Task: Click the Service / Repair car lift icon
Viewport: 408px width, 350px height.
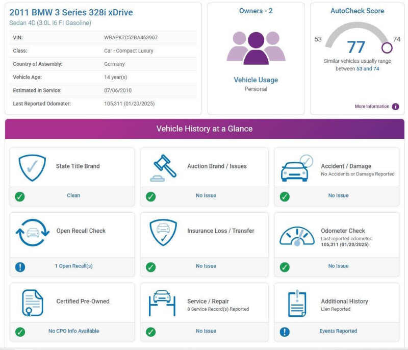Action: (163, 303)
